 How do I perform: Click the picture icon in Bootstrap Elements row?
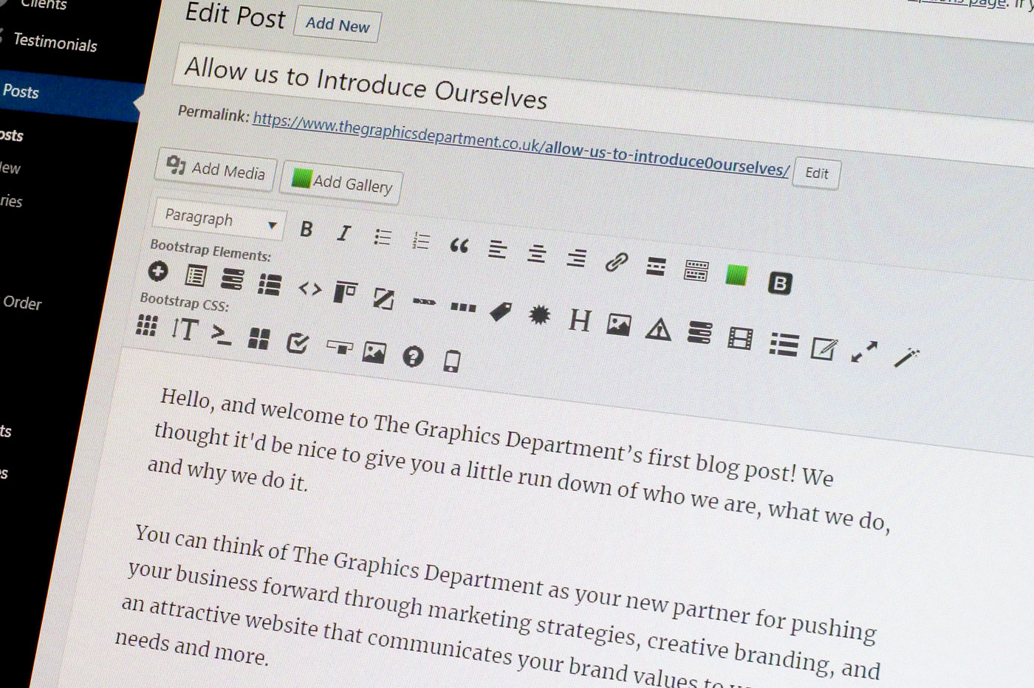[x=619, y=324]
